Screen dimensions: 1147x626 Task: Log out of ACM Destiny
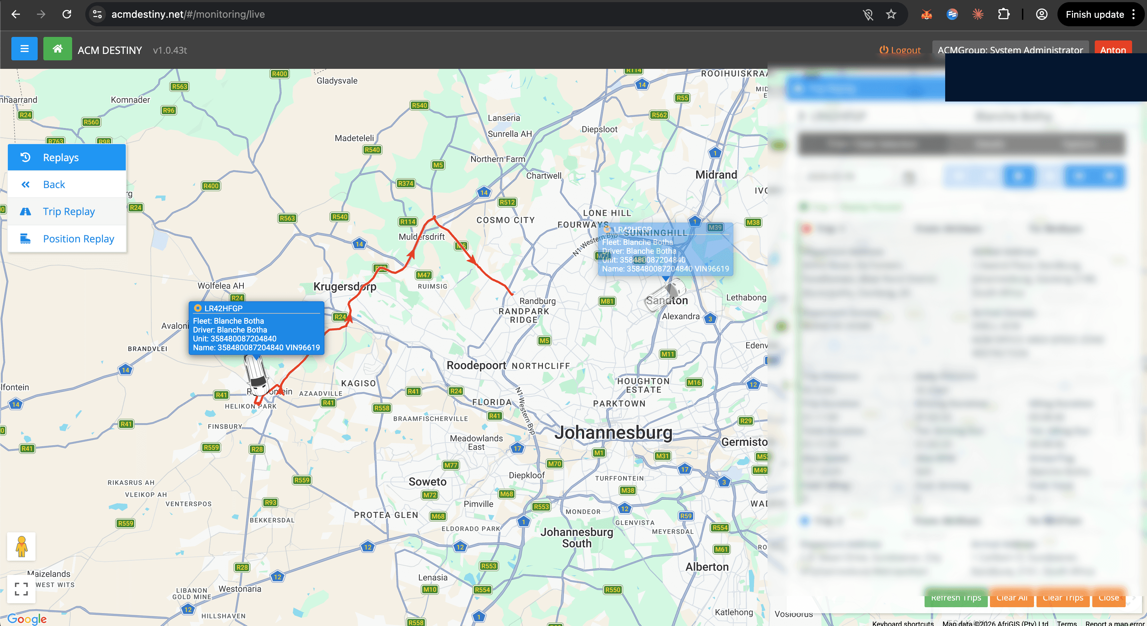pos(900,50)
